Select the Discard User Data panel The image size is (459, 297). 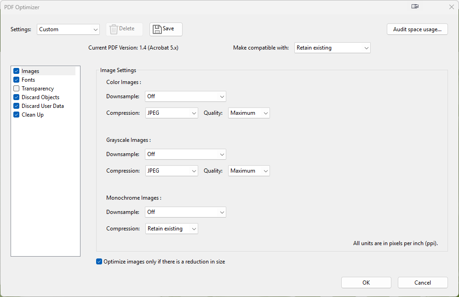point(43,106)
